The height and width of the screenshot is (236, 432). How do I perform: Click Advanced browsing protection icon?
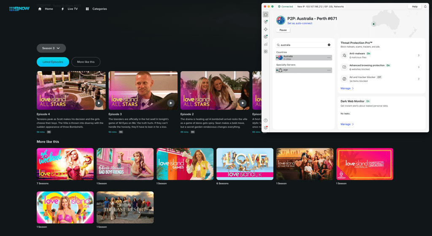(x=344, y=67)
